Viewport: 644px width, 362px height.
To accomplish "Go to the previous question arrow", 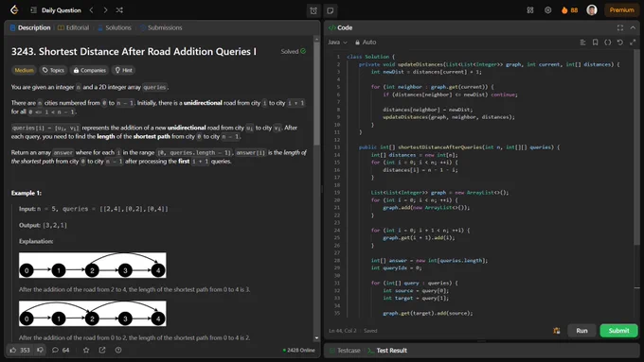I will click(92, 9).
